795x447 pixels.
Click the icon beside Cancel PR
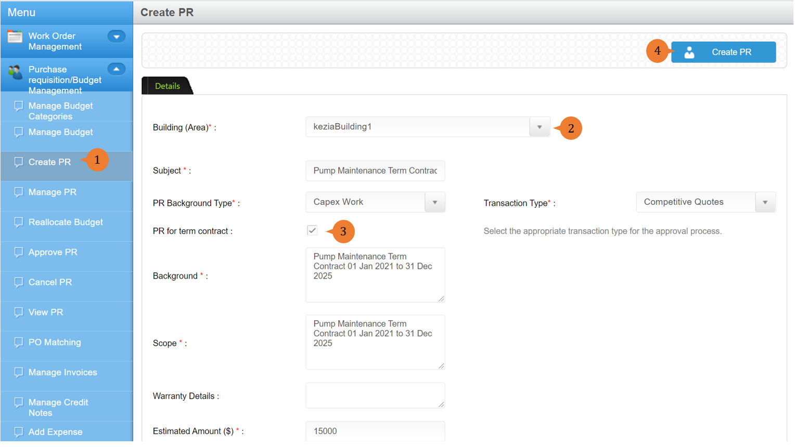(19, 283)
